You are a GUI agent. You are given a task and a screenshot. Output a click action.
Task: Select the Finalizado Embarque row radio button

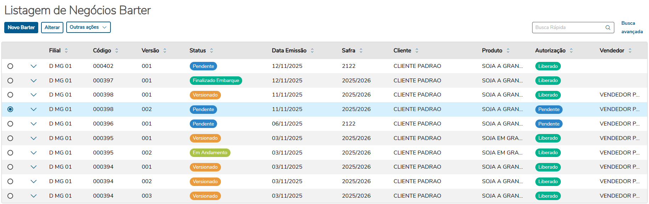10,81
